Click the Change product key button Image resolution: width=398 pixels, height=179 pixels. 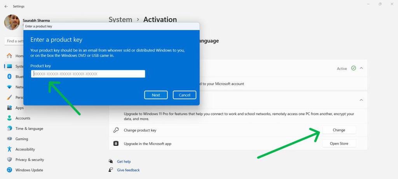click(339, 130)
